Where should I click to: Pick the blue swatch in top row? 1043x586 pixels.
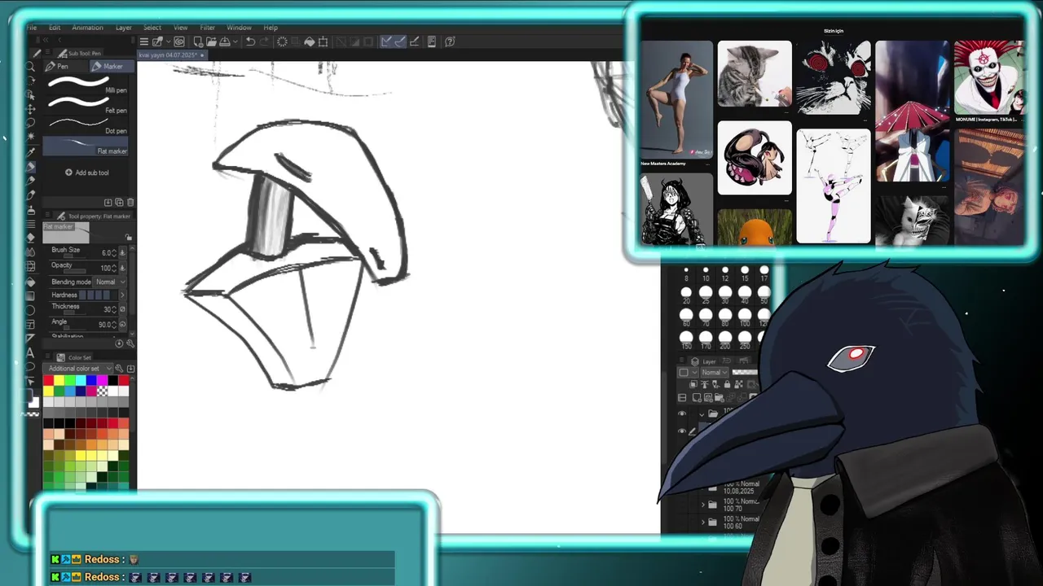[90, 380]
